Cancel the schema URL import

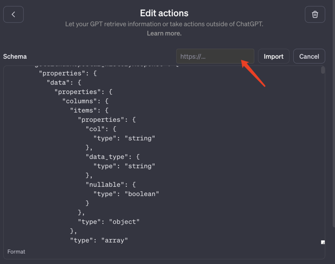(309, 56)
